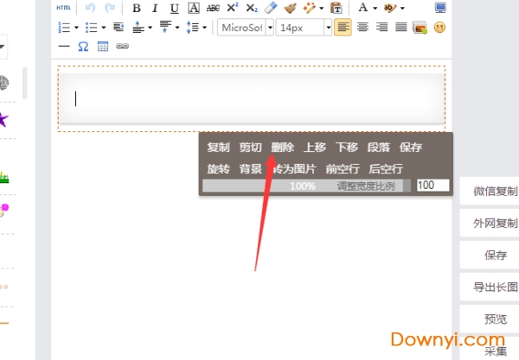Viewport: 519px width, 360px height.
Task: Expand the font color dropdown arrow
Action: tap(375, 8)
